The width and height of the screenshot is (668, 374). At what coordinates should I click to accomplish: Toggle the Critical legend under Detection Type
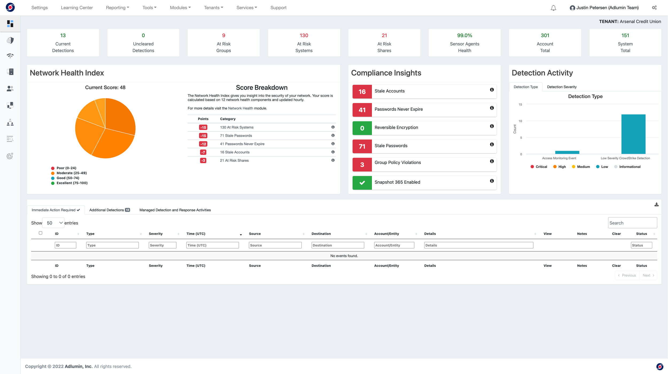(x=539, y=167)
